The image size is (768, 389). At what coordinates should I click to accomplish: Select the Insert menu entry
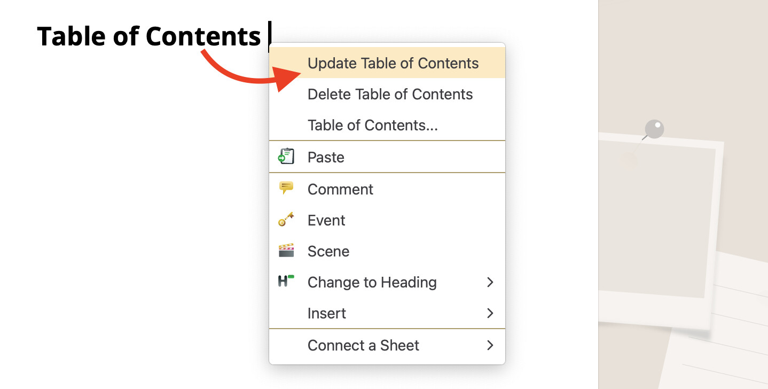[x=387, y=313]
